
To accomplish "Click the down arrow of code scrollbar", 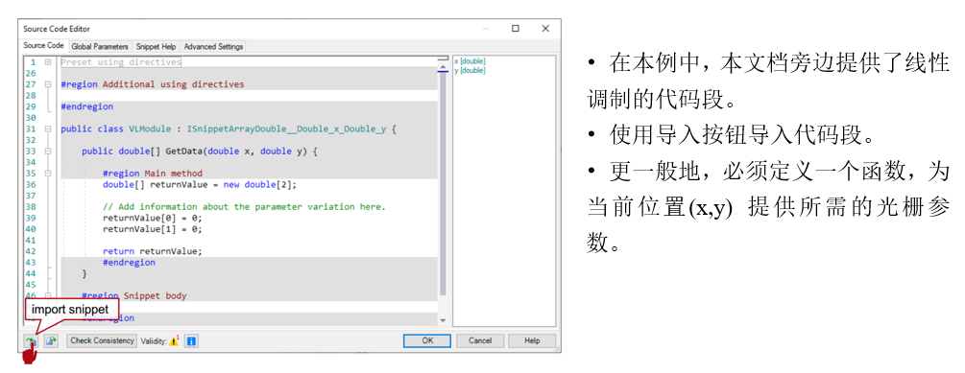I will point(443,320).
